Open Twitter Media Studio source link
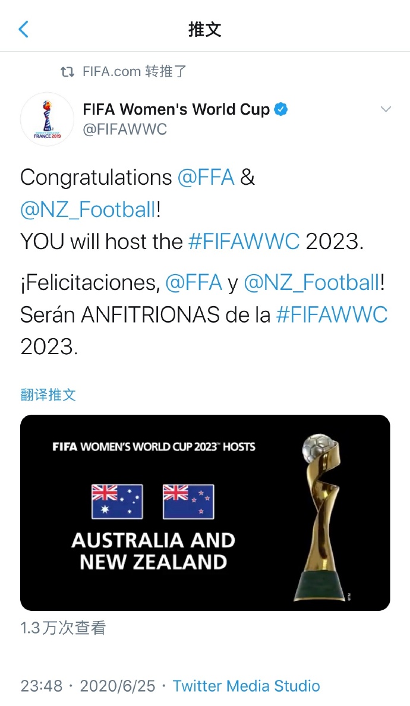This screenshot has height=706, width=410. [x=246, y=686]
